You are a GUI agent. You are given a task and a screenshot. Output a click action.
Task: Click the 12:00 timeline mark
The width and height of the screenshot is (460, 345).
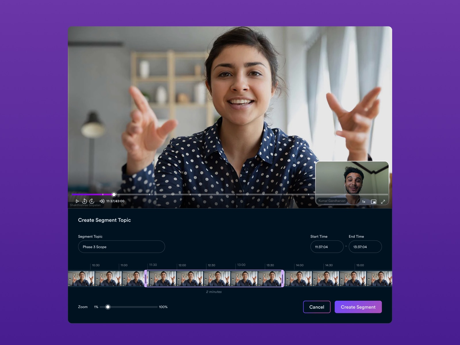(182, 265)
